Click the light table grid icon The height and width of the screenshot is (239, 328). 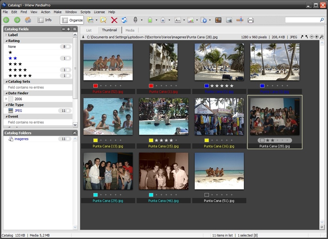(x=218, y=20)
